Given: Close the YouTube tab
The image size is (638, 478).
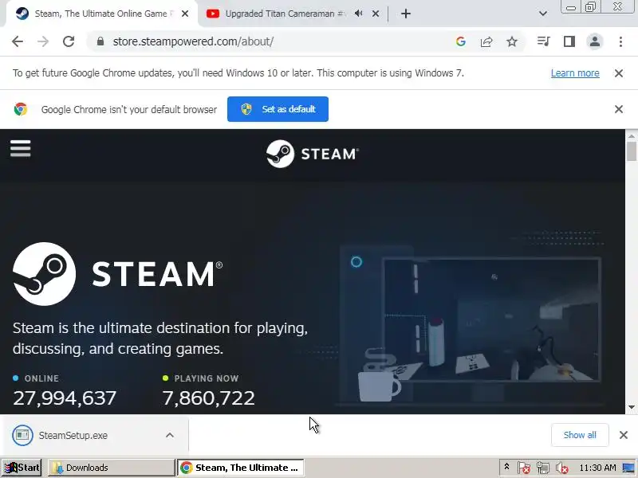Looking at the screenshot, I should pos(376,14).
